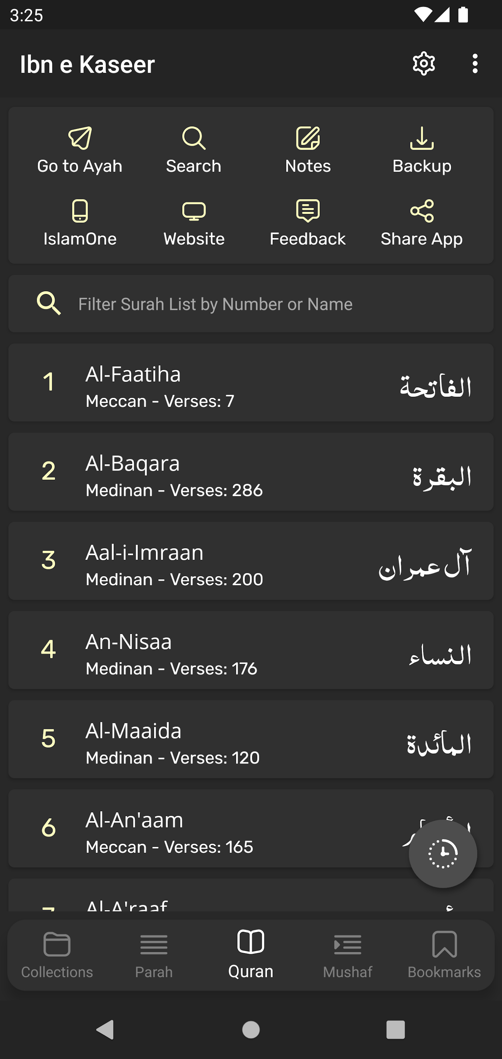Tap the Share App icon
The height and width of the screenshot is (1059, 502).
[x=422, y=211]
